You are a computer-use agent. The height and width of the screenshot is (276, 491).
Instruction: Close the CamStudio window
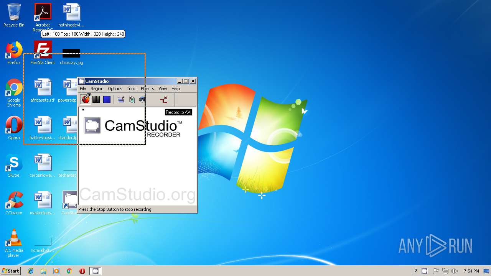coord(193,81)
